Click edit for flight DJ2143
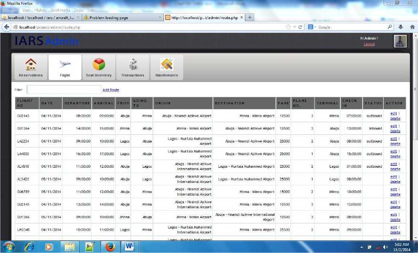 pyautogui.click(x=393, y=113)
